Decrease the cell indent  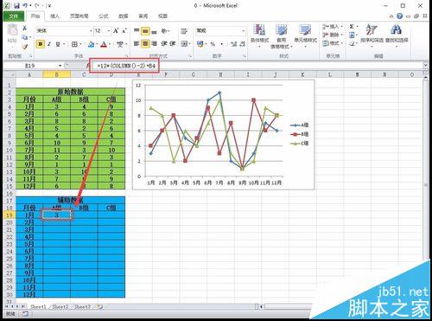click(x=164, y=43)
